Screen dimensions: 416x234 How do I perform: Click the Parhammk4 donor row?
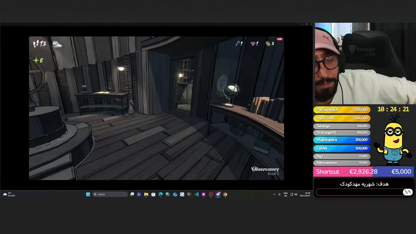tap(342, 110)
